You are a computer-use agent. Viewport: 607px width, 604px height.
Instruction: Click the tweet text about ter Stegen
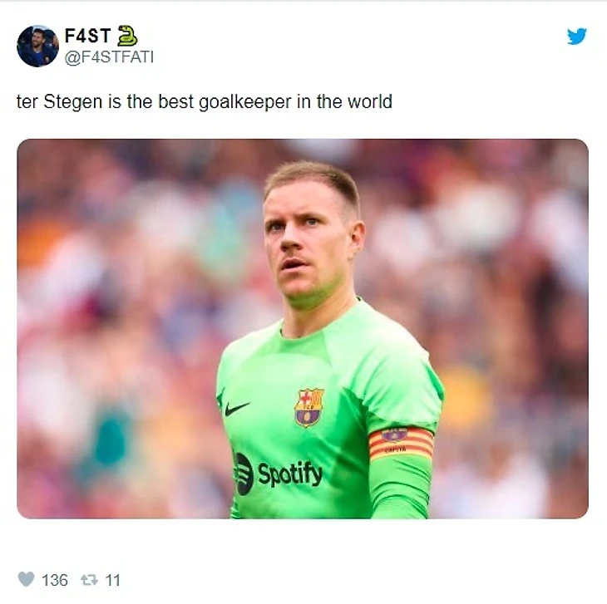[205, 102]
